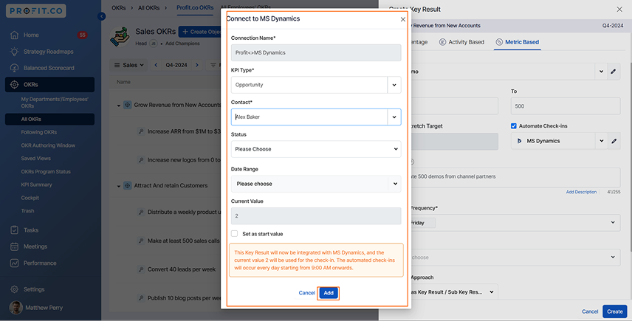The image size is (632, 321).
Task: Open Performance chart icon
Action: click(15, 263)
